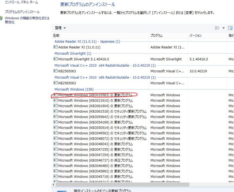The width and height of the screenshot is (234, 192).
Task: Select Microsoft Windows (KB3050514) セキュリティ更新プログラム text
Action: pos(102,128)
